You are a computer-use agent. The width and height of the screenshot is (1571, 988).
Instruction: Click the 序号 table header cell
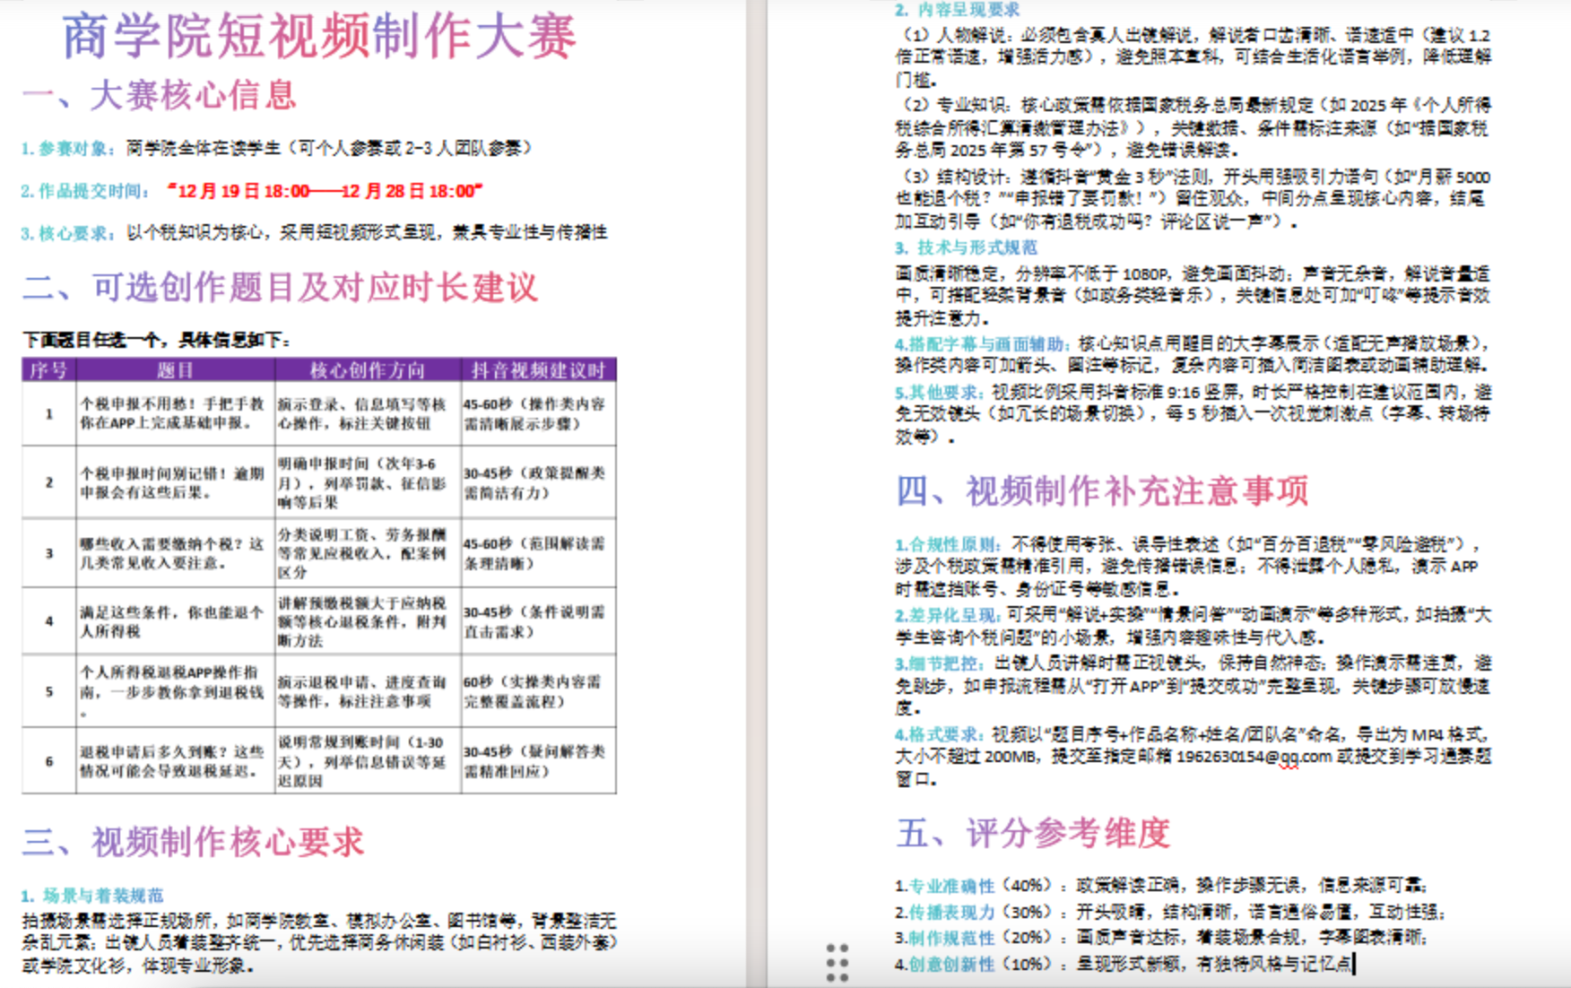point(48,370)
